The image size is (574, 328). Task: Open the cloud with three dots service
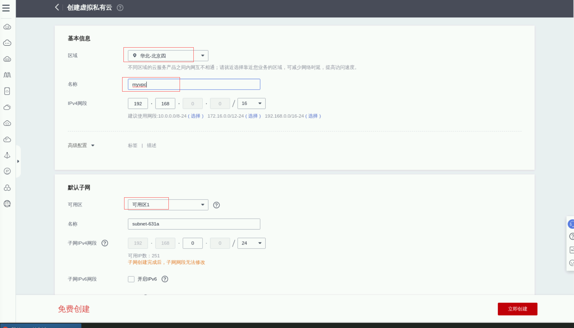(x=7, y=43)
